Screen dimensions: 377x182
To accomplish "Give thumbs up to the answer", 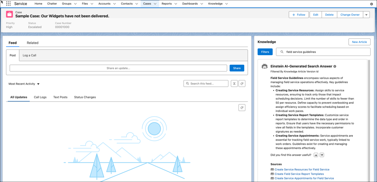I will point(316,155).
